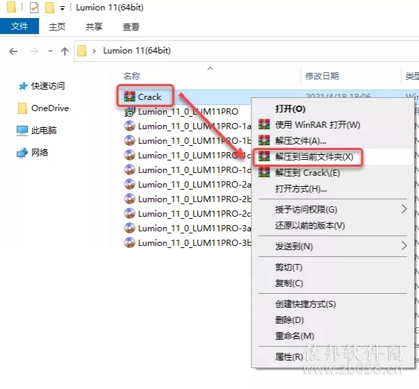Expand the address bar path chevron

tap(94, 51)
